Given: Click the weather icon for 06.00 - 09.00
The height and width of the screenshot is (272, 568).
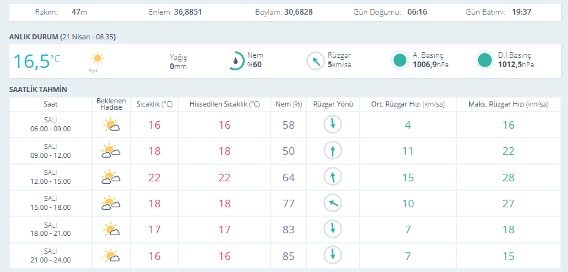Looking at the screenshot, I should [x=111, y=125].
